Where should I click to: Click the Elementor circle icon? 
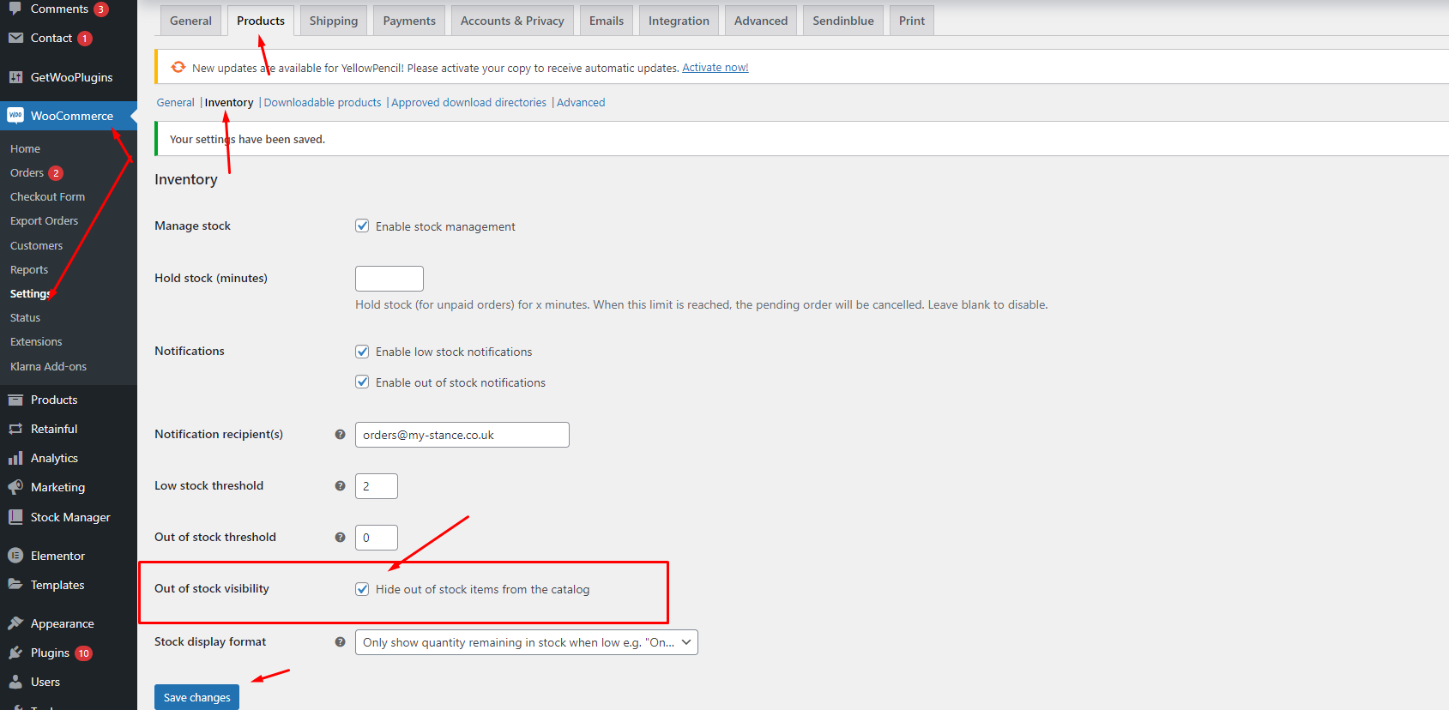coord(15,556)
